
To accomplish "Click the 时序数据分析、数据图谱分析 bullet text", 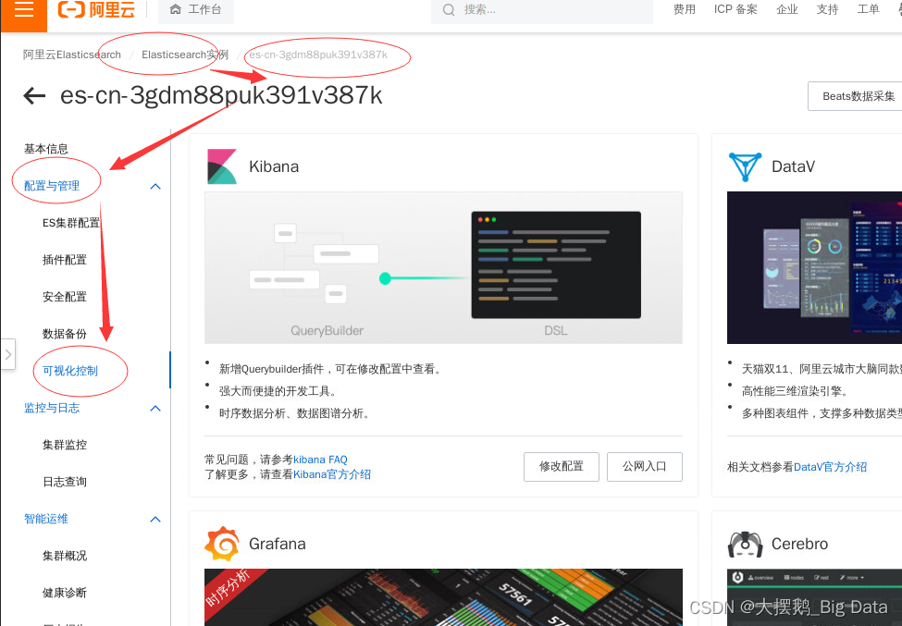I will (294, 413).
